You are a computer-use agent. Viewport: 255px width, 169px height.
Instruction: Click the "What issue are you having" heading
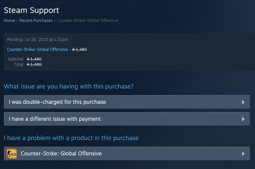(x=69, y=86)
